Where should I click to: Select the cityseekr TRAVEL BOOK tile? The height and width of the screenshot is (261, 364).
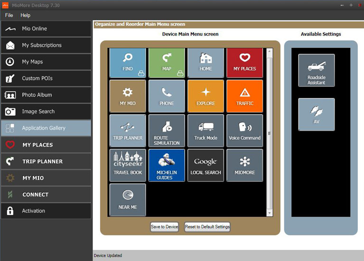tap(128, 165)
